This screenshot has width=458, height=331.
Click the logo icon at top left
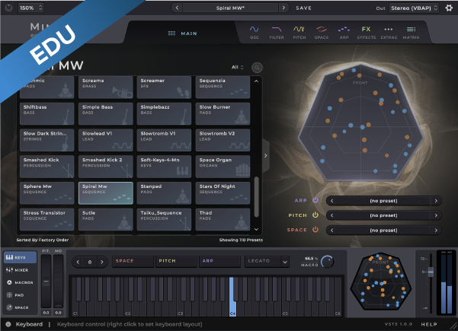8,8
